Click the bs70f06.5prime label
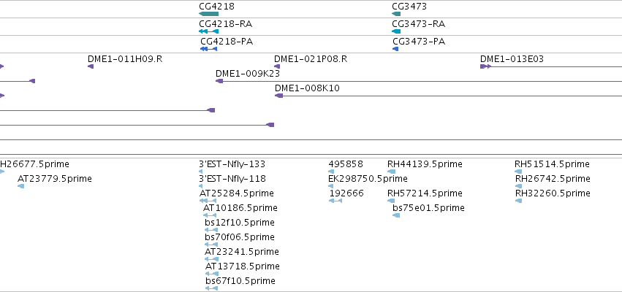This screenshot has width=622, height=292. 240,237
